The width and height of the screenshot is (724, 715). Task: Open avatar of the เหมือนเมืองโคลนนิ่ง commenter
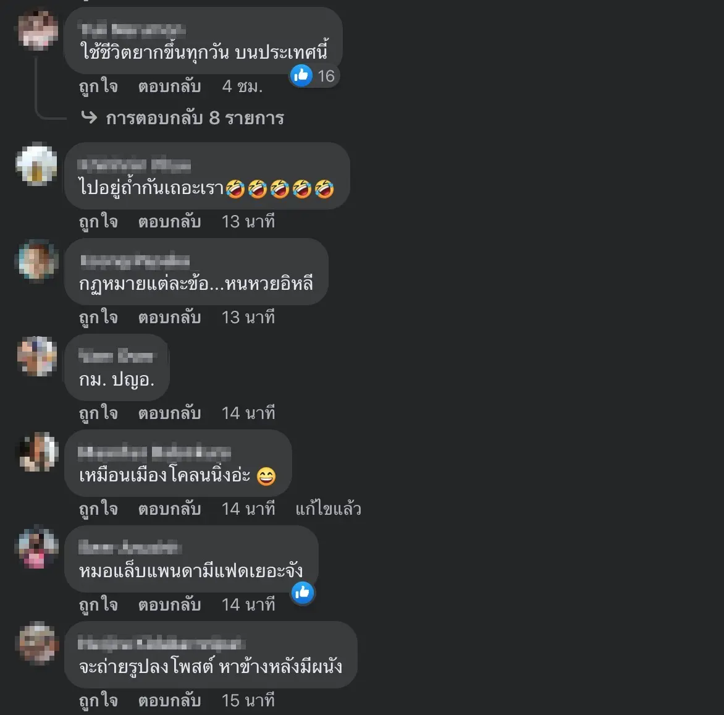click(x=38, y=452)
